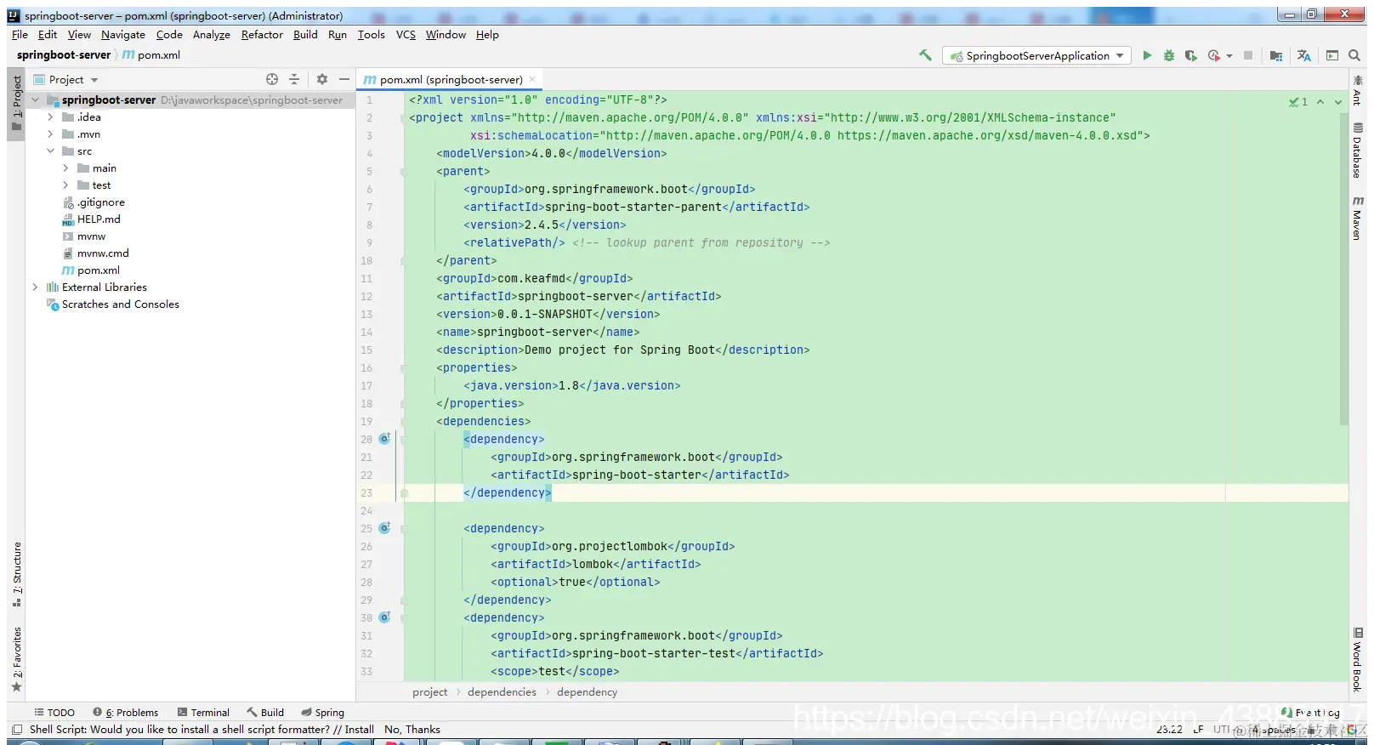The height and width of the screenshot is (745, 1374).
Task: Click the Search Everywhere magnifier icon
Action: (1354, 55)
